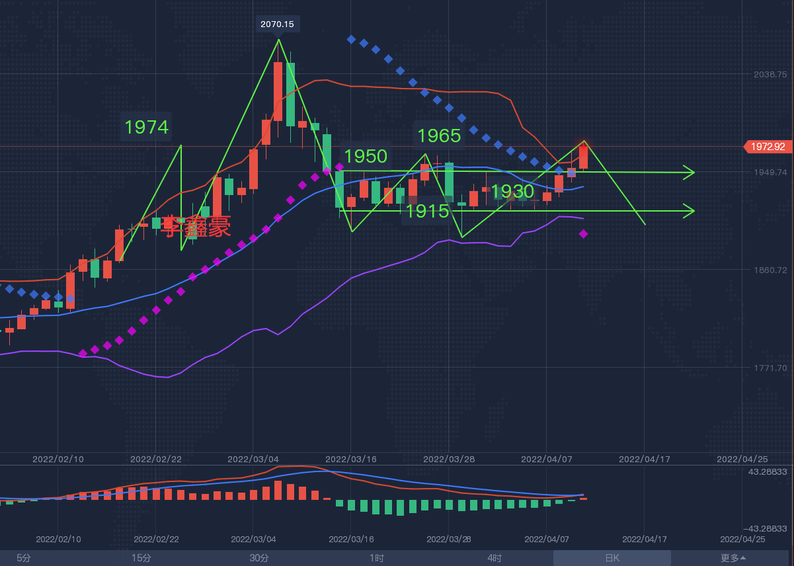Select the green 1974 annotation label
This screenshot has height=566, width=794.
147,127
